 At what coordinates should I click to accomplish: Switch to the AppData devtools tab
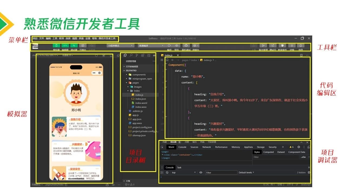[x=248, y=147]
